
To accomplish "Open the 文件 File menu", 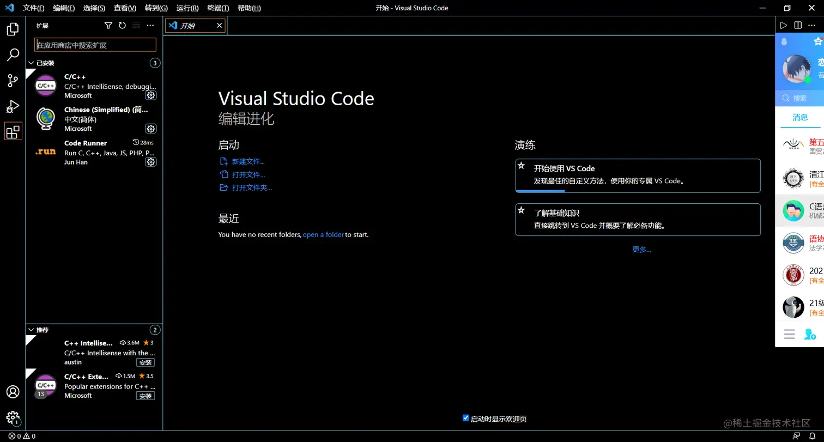I will 34,8.
